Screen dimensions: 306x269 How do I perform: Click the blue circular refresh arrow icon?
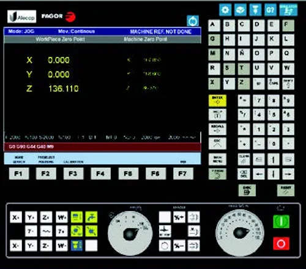193,21
